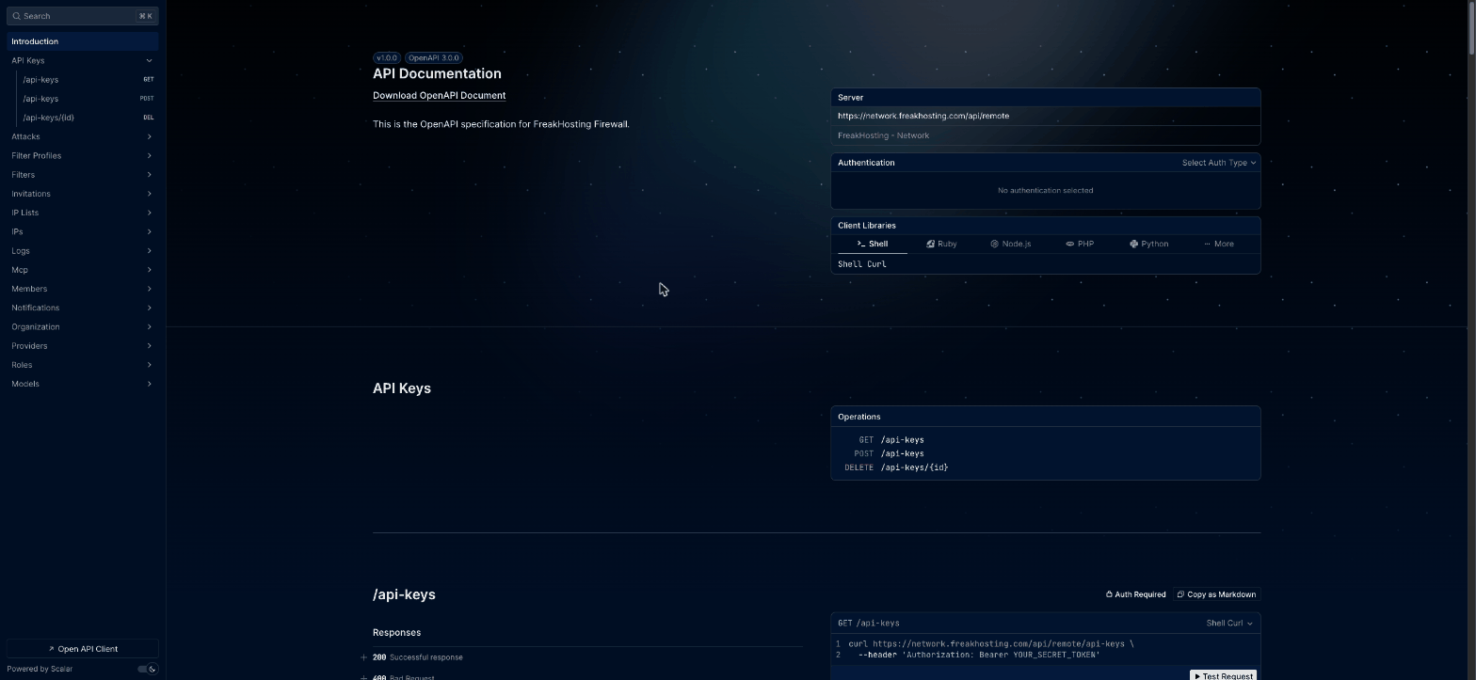Expand the Organization sidebar section
The image size is (1476, 680).
(83, 326)
